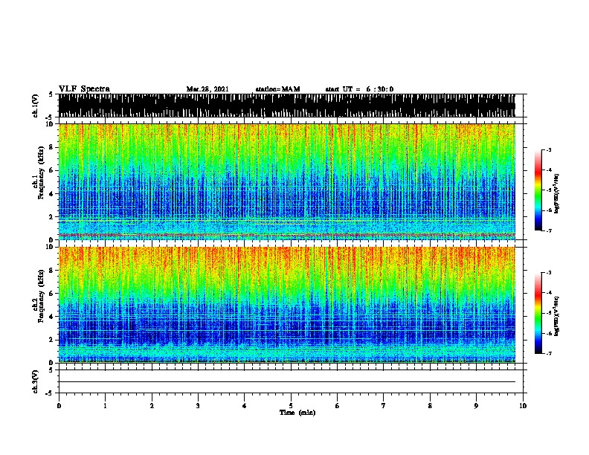Select the date label 'Mar.28, 2021'

(x=207, y=89)
